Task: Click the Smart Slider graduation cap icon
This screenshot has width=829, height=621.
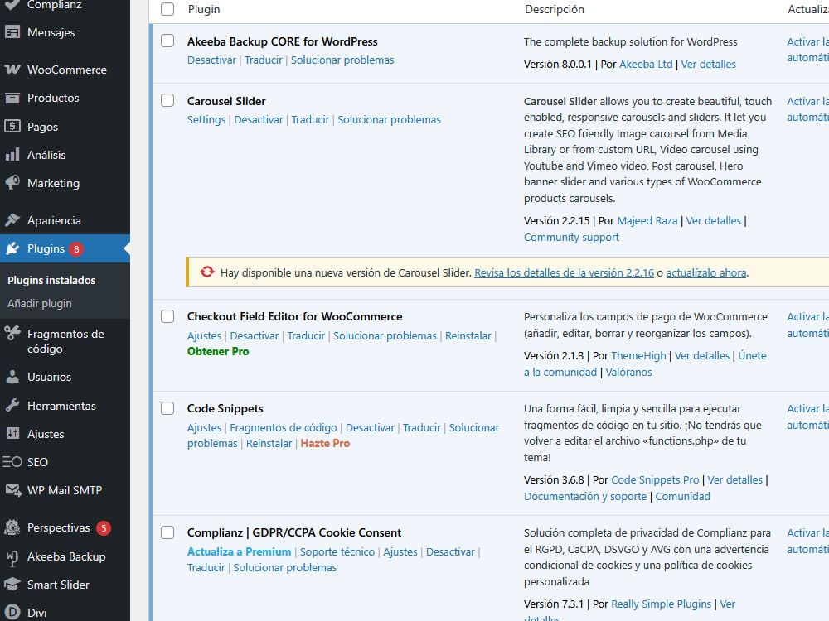Action: [x=12, y=585]
